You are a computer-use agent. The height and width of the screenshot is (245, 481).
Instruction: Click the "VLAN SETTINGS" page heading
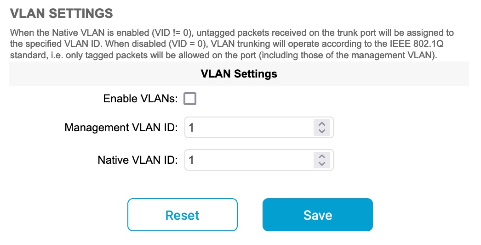pos(62,13)
